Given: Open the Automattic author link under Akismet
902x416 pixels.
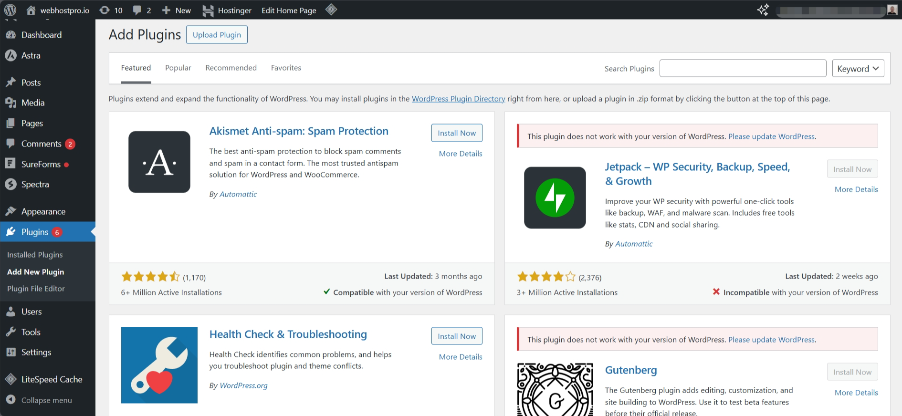Looking at the screenshot, I should (238, 194).
